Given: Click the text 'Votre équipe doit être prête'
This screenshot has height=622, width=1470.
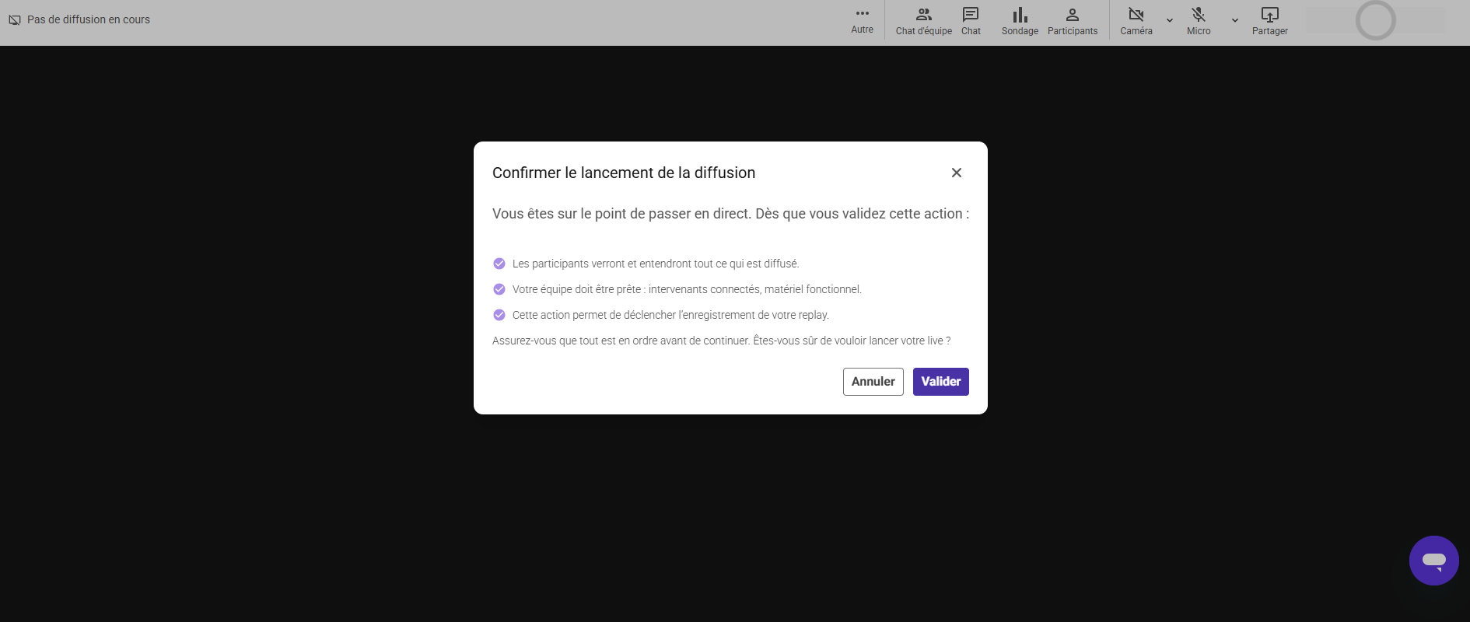Looking at the screenshot, I should [687, 289].
